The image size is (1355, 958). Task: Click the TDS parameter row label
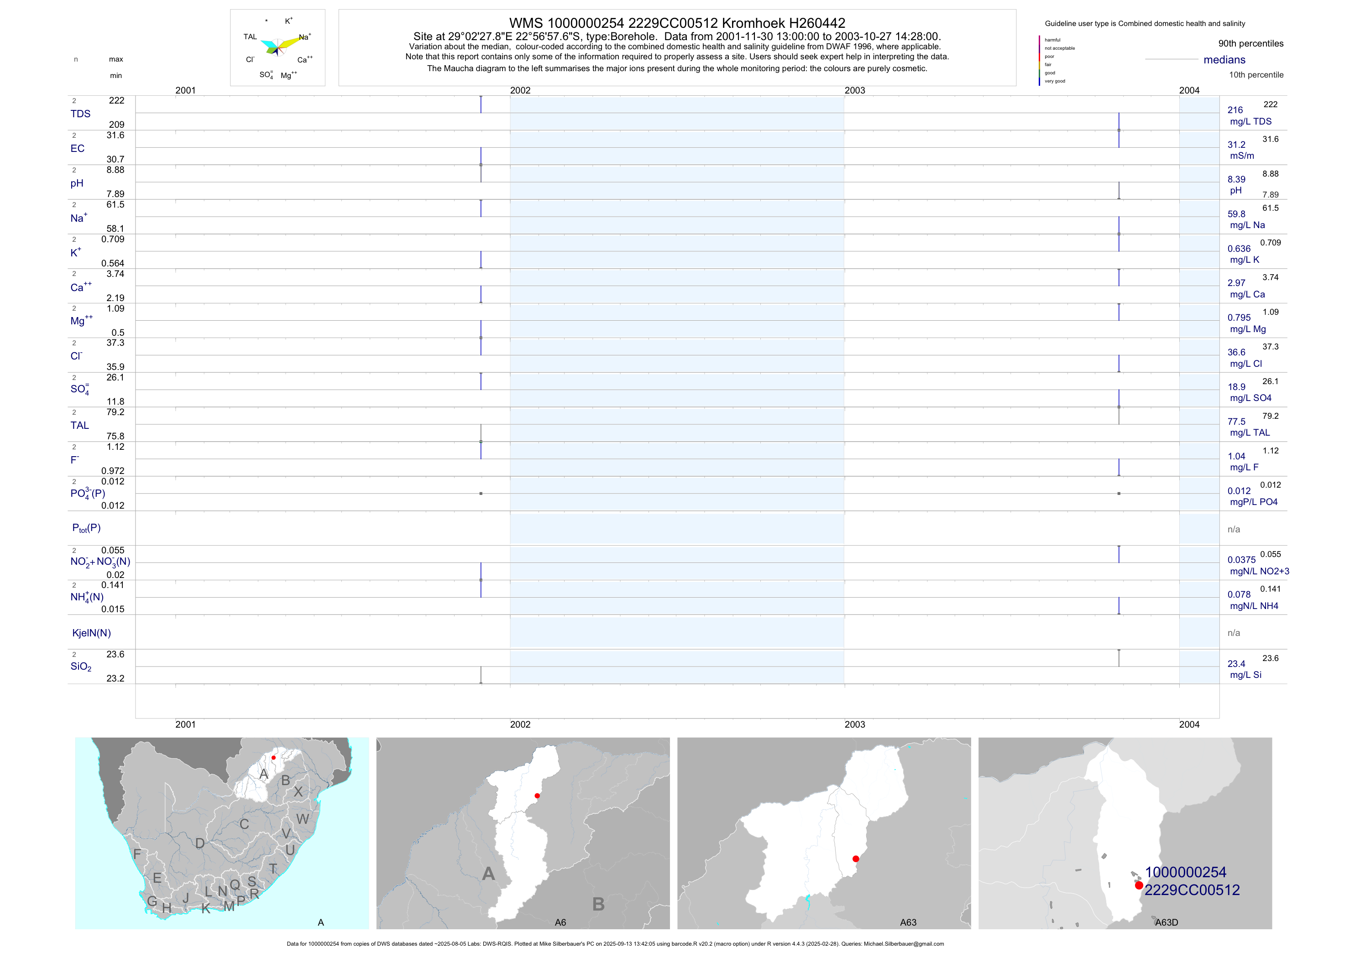pos(80,114)
